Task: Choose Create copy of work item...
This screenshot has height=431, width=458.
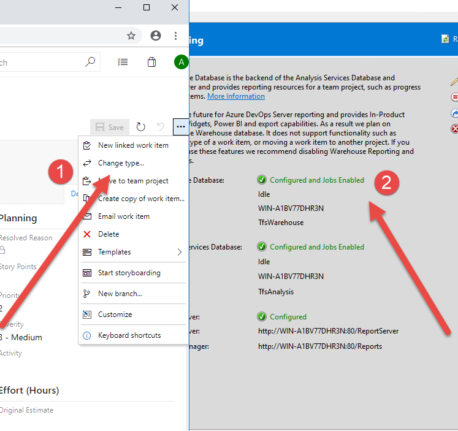Action: coord(133,199)
